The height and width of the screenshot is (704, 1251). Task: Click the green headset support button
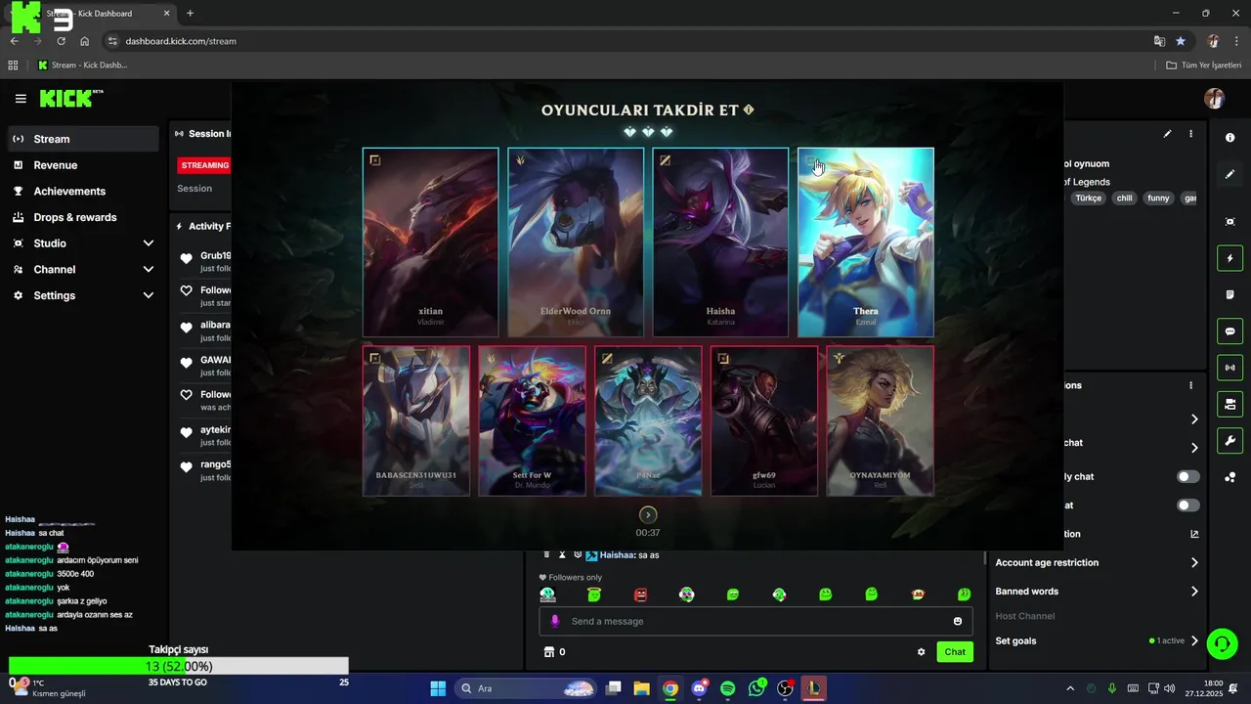tap(1222, 643)
